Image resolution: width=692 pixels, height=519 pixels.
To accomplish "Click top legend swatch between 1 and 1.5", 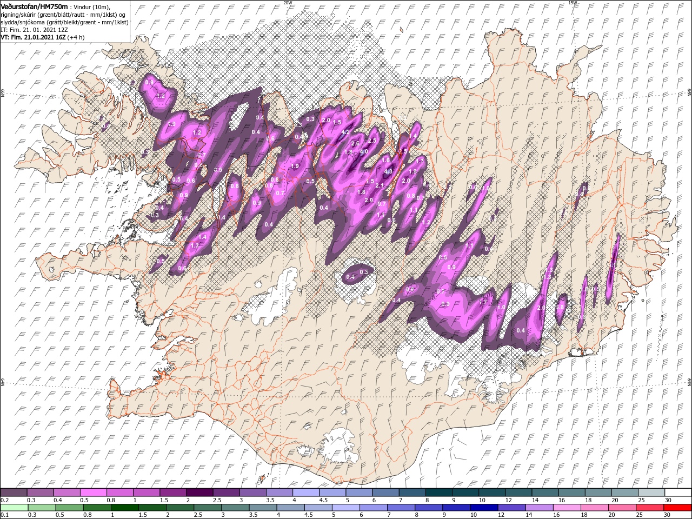I will [147, 493].
